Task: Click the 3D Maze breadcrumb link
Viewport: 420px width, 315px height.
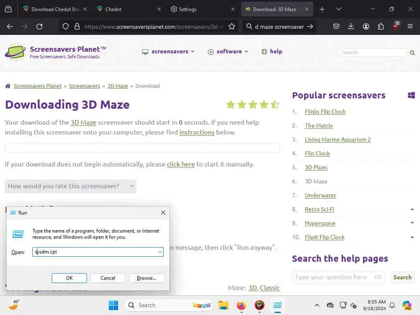Action: point(118,86)
